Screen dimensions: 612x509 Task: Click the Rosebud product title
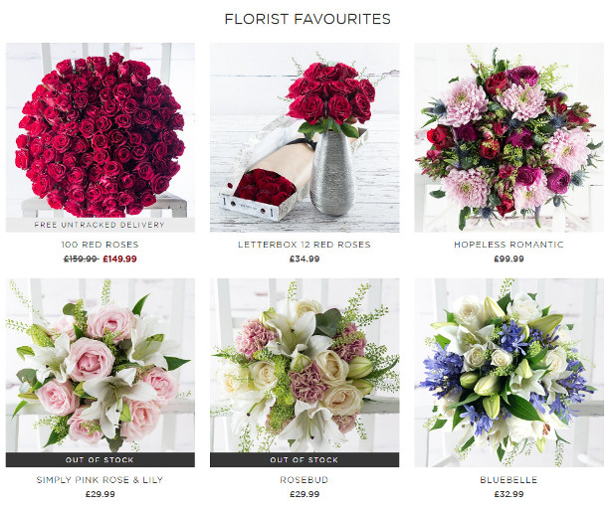[305, 480]
